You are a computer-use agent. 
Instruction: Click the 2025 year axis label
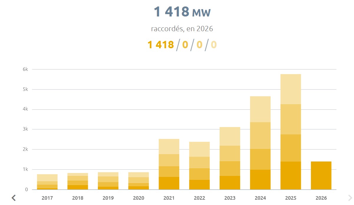coord(291,198)
